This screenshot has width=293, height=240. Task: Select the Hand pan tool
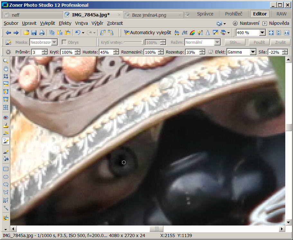pos(5,68)
